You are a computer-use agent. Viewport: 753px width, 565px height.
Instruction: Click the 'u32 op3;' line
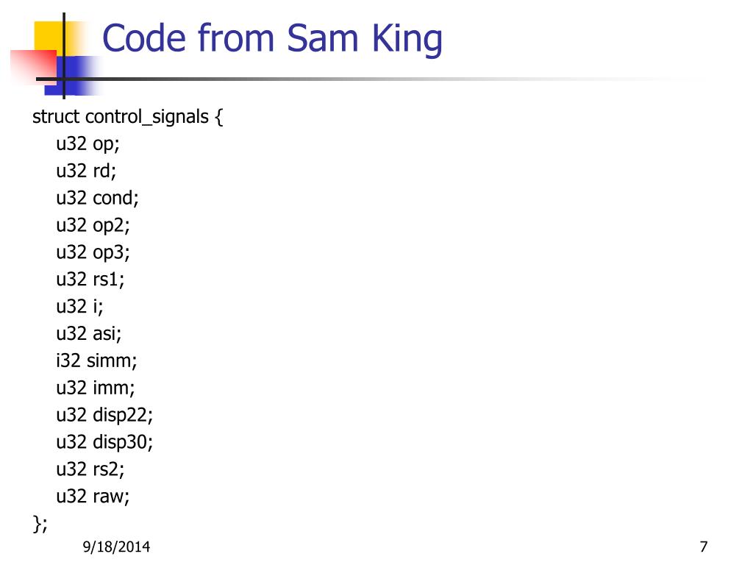[93, 252]
